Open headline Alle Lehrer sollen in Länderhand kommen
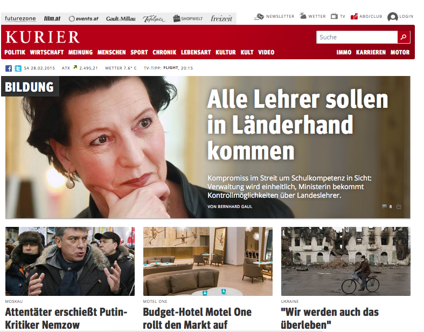Image resolution: width=424 pixels, height=332 pixels. coord(297,125)
